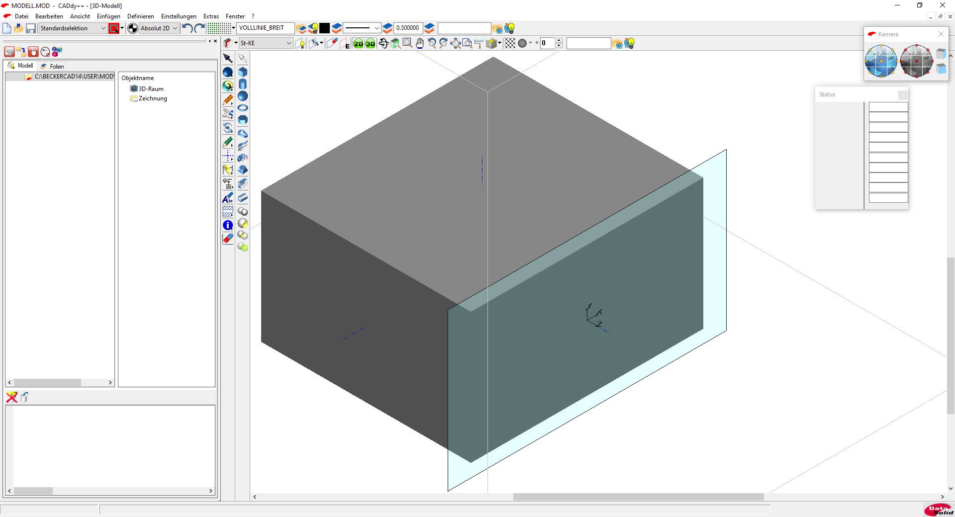The height and width of the screenshot is (517, 955).
Task: Insert a cylinder solid
Action: point(243,84)
